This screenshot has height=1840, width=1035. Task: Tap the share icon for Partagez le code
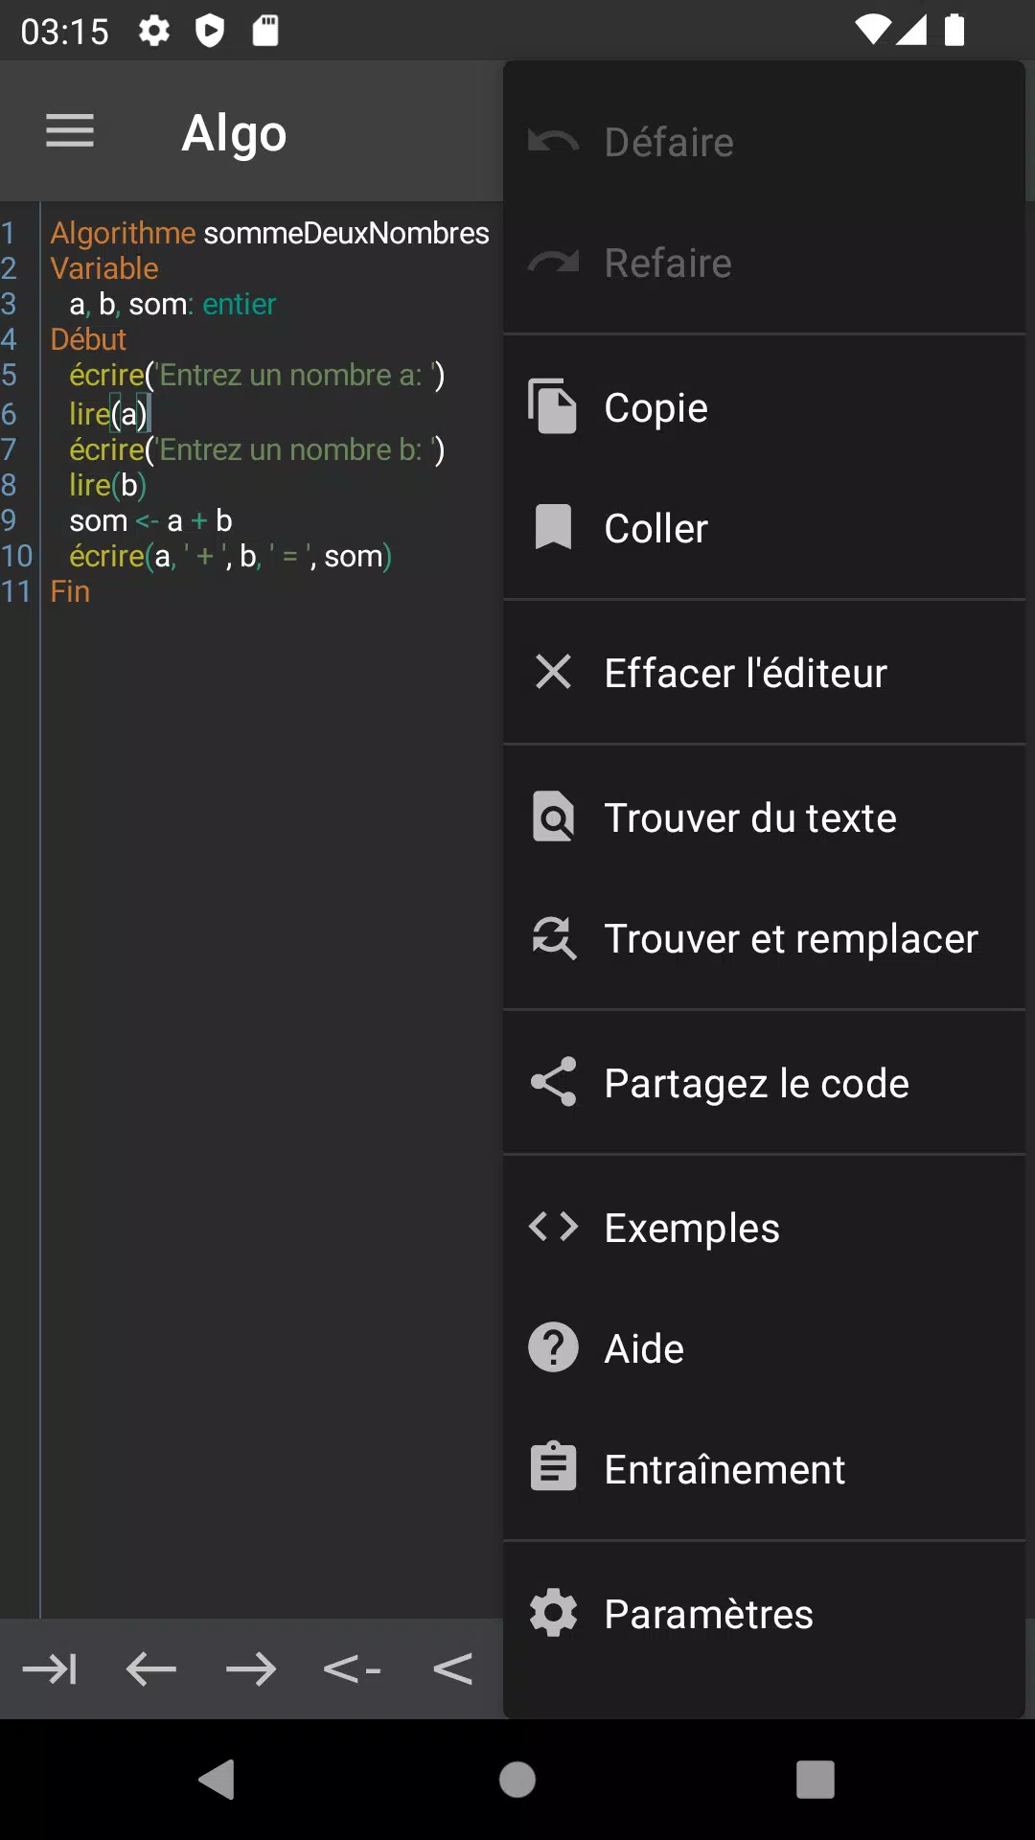tap(553, 1082)
